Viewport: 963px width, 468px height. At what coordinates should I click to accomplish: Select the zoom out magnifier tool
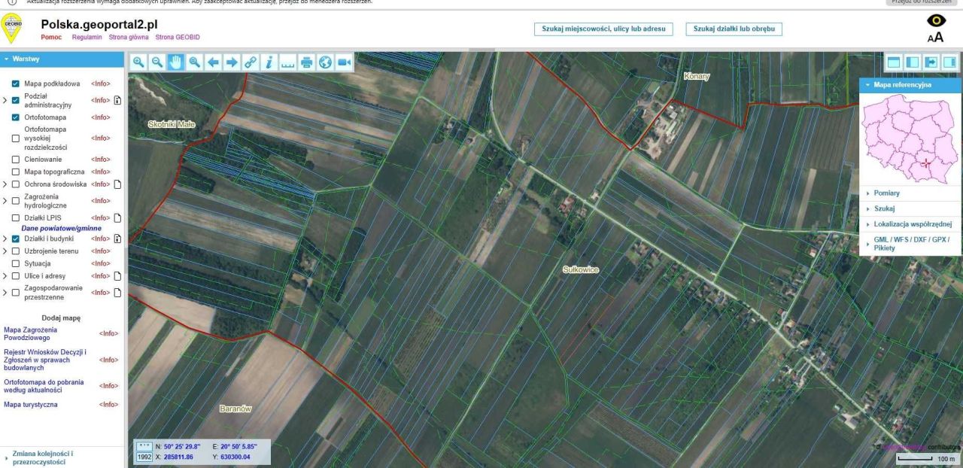(x=157, y=62)
